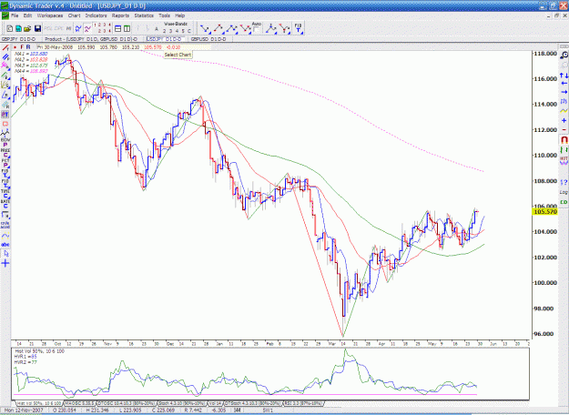
Task: Open the Tools menu
Action: click(x=164, y=15)
